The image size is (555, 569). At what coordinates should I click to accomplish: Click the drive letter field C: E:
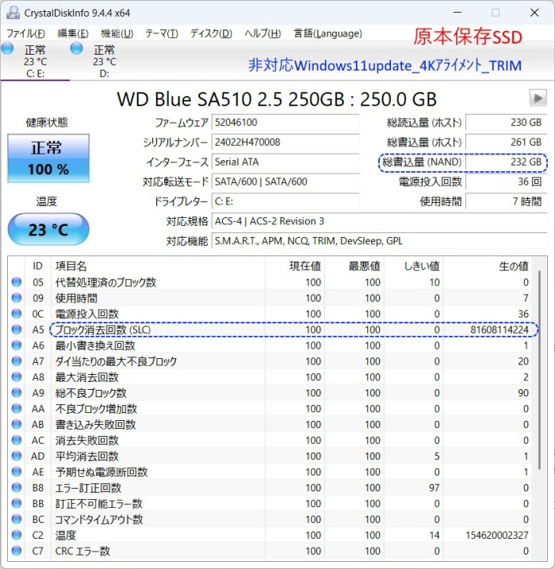click(285, 201)
